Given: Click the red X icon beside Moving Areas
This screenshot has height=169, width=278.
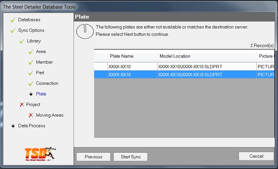Looking at the screenshot, I should (31, 115).
